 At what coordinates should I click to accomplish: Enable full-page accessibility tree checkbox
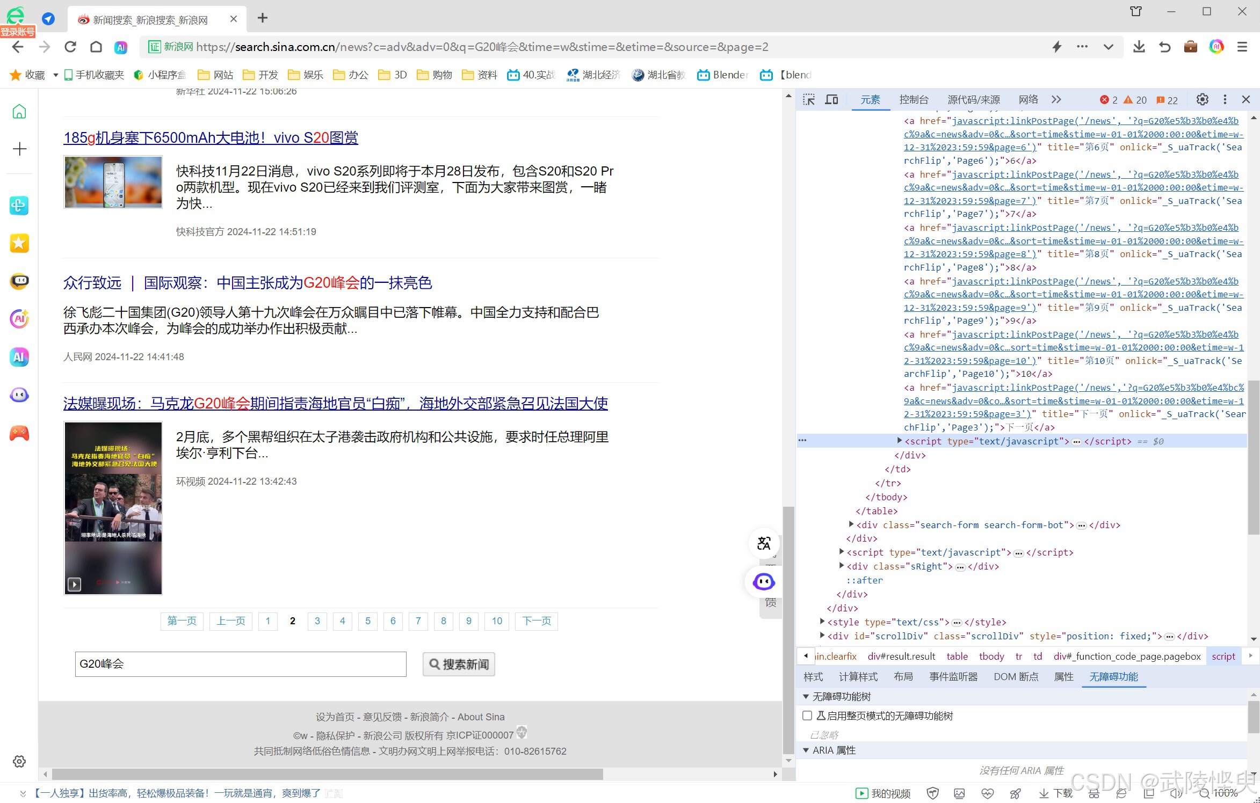point(807,716)
